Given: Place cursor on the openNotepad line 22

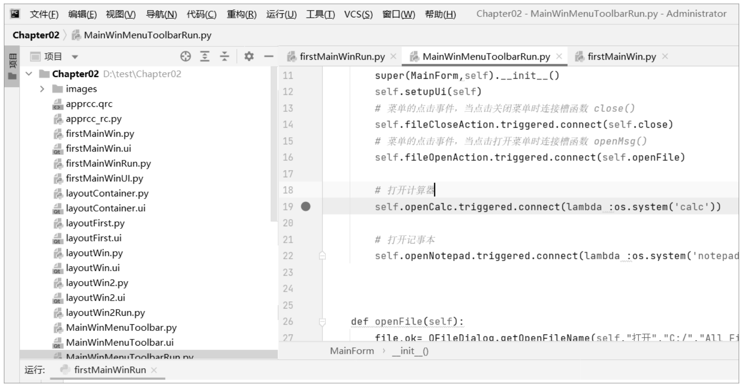Looking at the screenshot, I should coord(556,256).
